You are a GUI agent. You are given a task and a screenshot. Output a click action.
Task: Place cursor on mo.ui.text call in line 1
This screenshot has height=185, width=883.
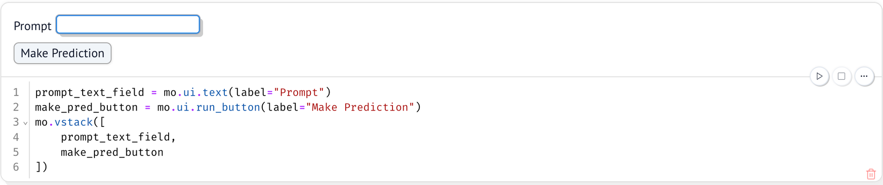pos(196,92)
